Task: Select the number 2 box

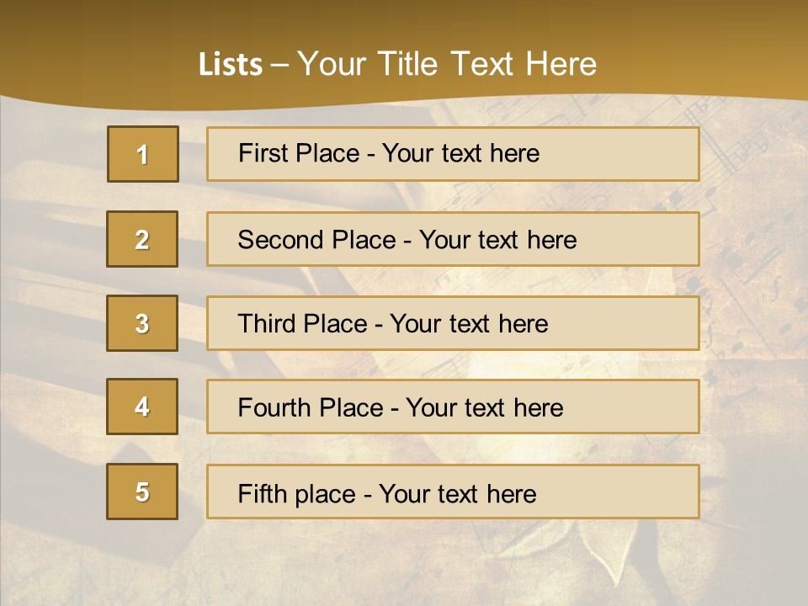Action: 142,239
